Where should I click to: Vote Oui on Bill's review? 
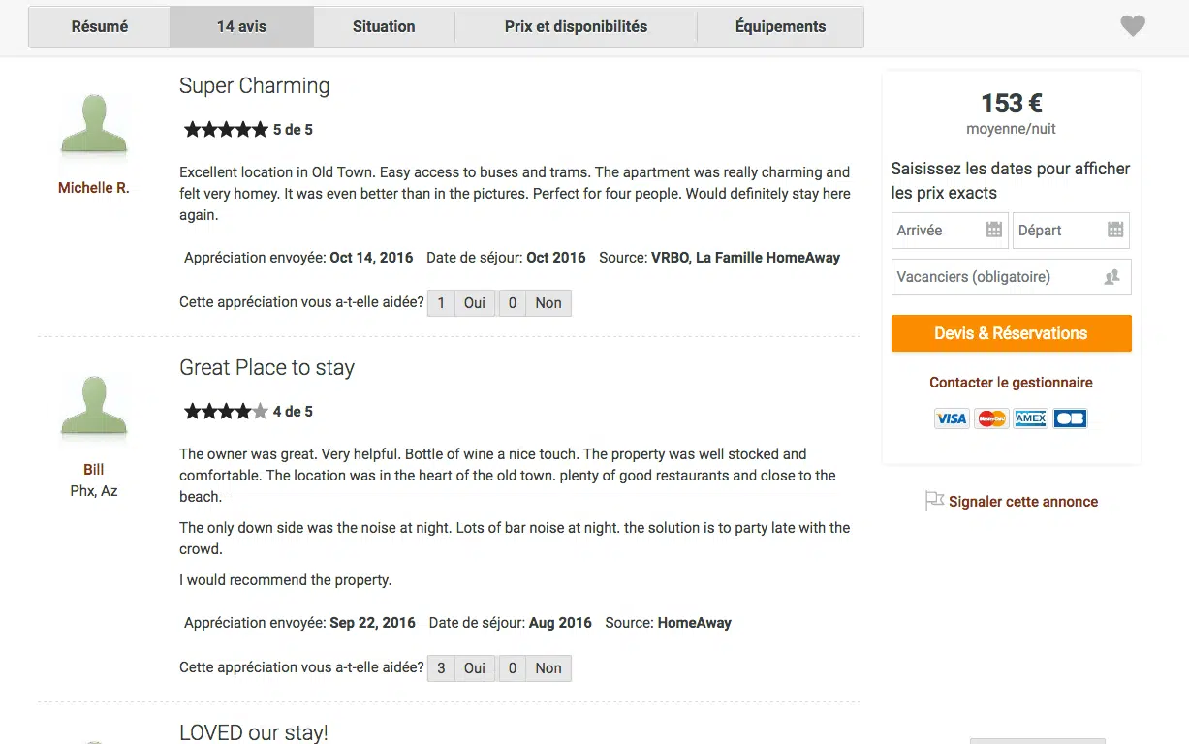point(474,667)
